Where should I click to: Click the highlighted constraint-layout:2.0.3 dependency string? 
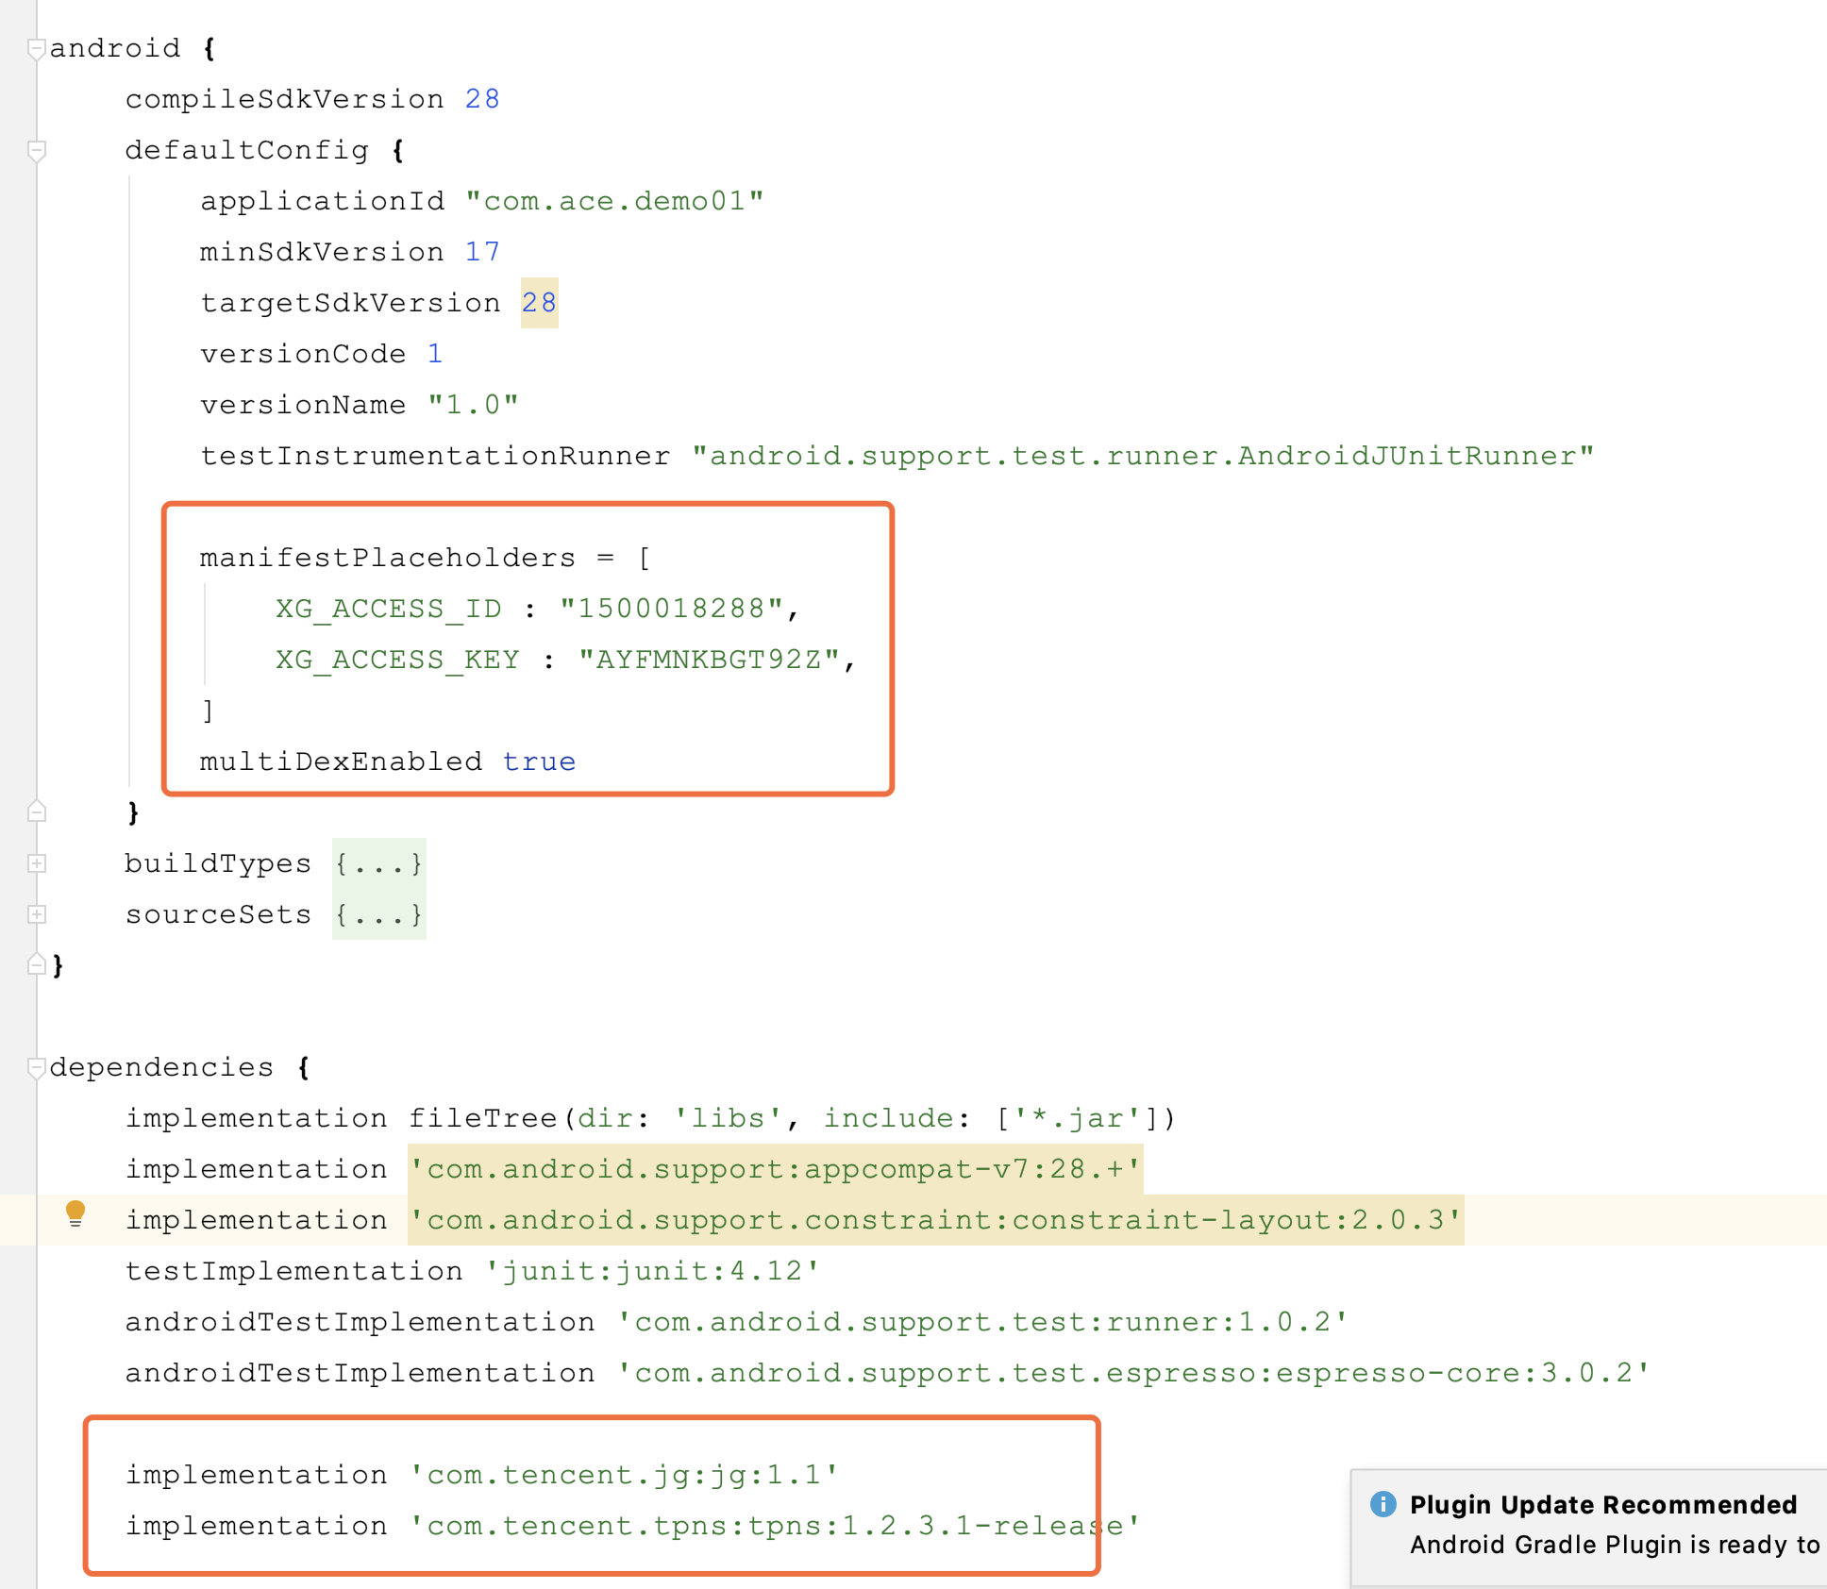pos(935,1220)
